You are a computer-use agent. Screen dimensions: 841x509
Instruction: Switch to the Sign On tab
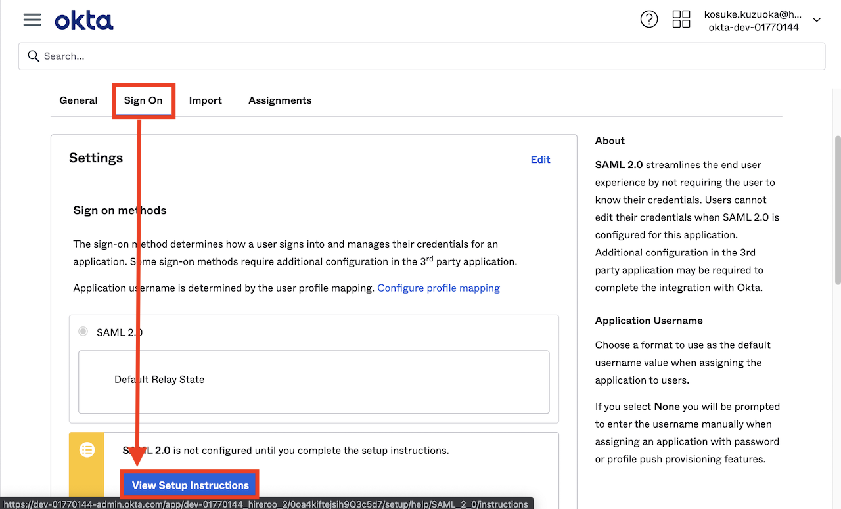(x=143, y=100)
